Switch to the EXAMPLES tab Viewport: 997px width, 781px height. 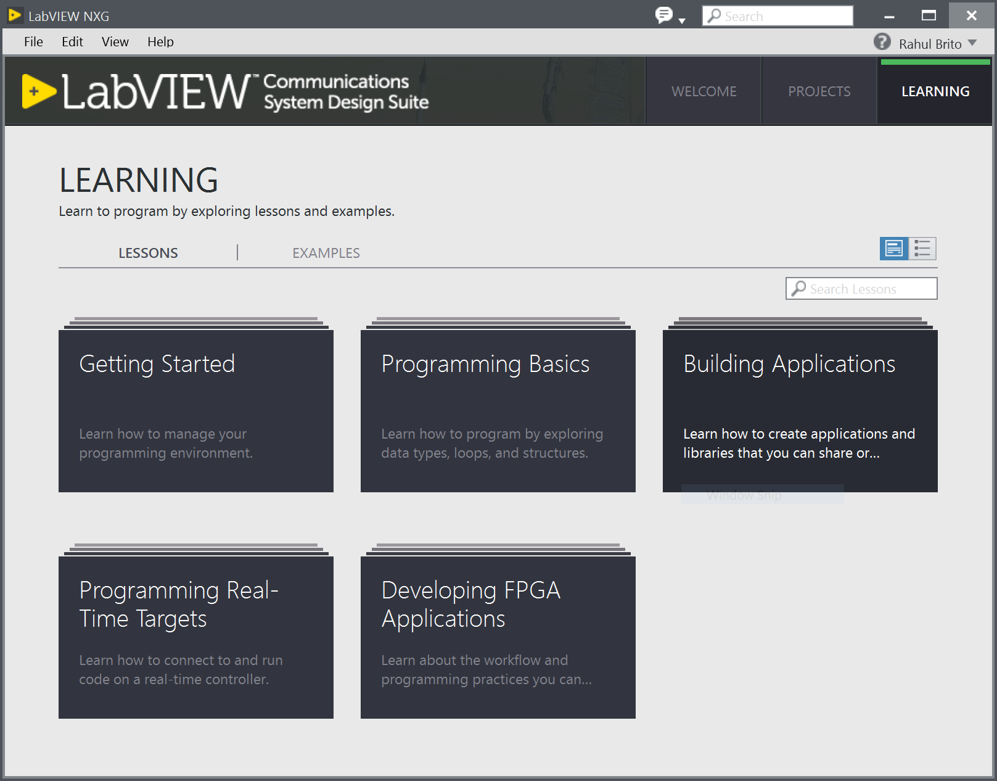[326, 253]
